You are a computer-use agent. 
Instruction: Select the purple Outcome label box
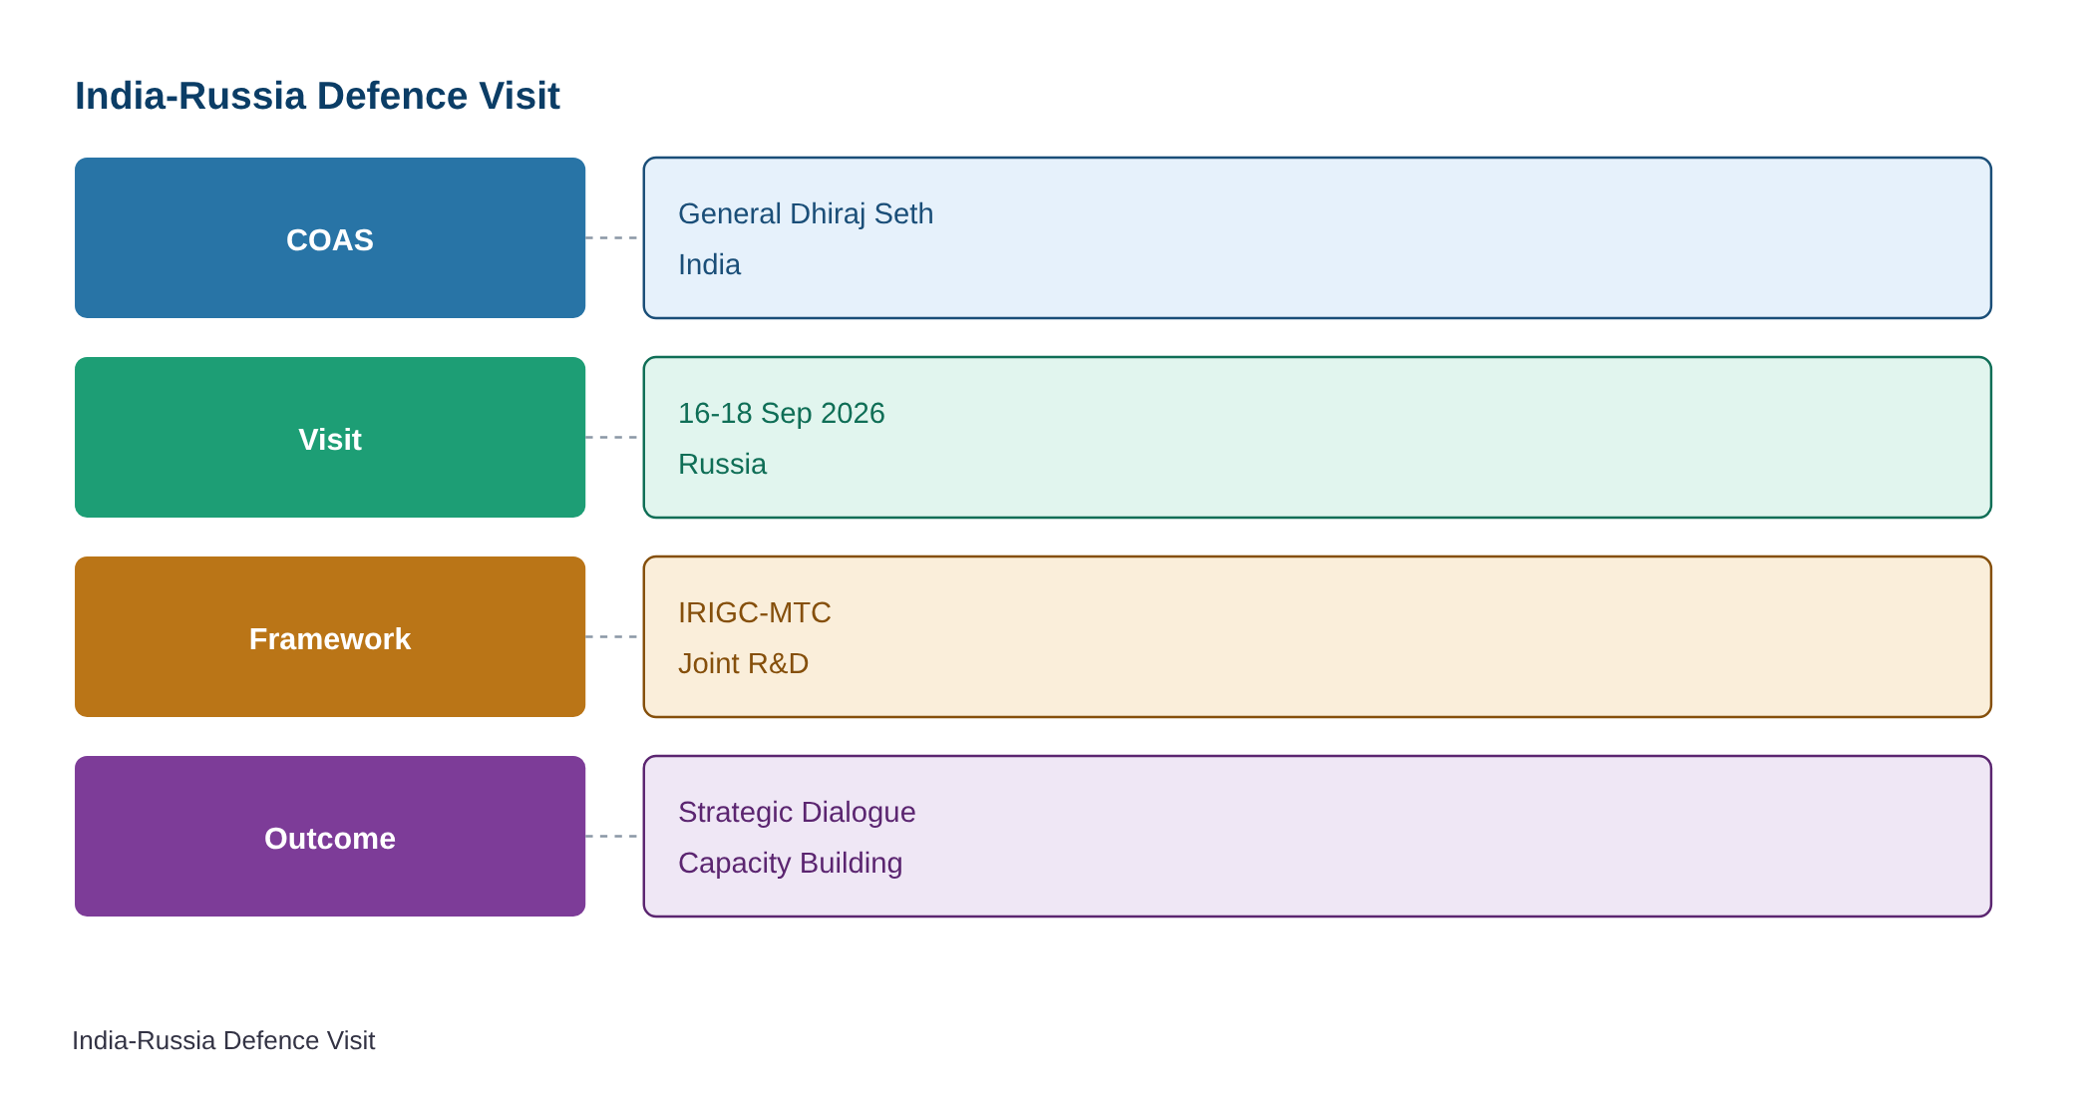(x=330, y=836)
